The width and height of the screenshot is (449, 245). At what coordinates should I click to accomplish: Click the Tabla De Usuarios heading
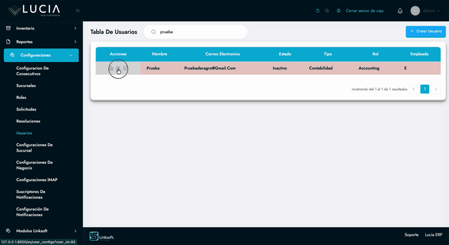114,32
